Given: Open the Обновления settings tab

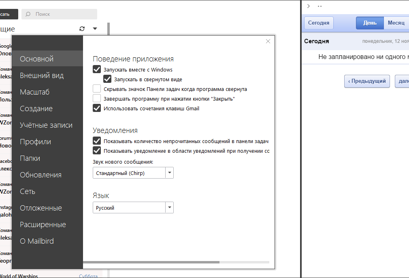Looking at the screenshot, I should point(47,175).
